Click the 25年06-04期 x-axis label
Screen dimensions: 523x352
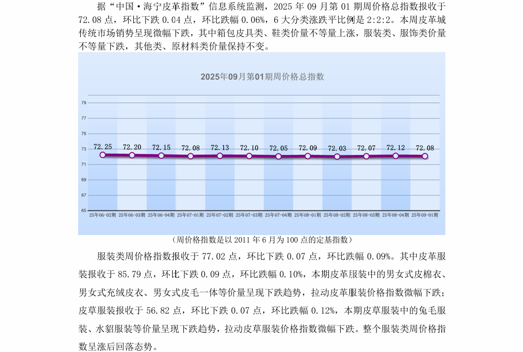tap(161, 215)
